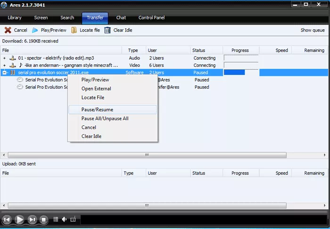Click the paused icon beside serial pro evolution soccer 2011.exe
This screenshot has width=330, height=229.
13,73
